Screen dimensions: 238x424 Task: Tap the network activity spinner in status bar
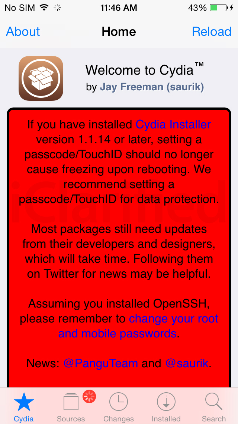point(57,8)
